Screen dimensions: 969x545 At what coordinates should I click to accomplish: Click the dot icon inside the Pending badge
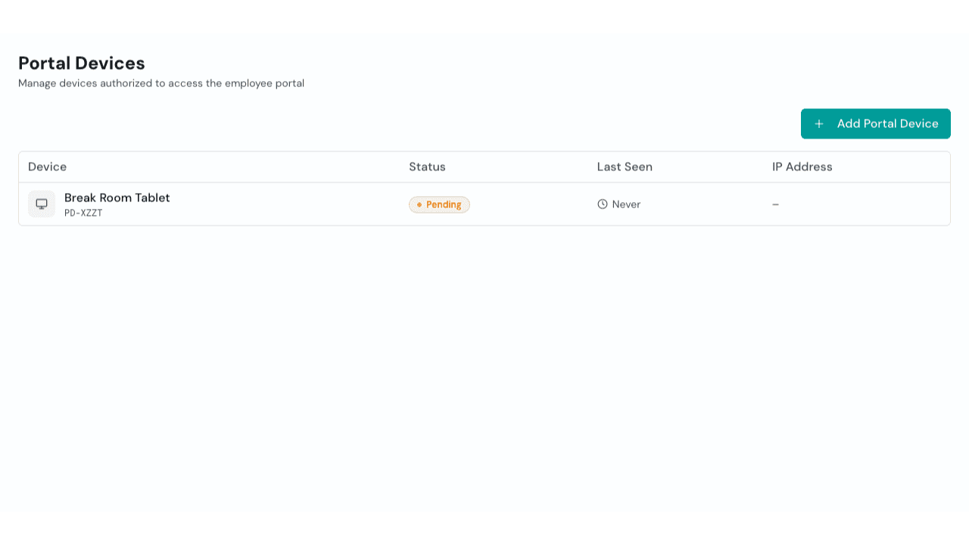pos(418,204)
